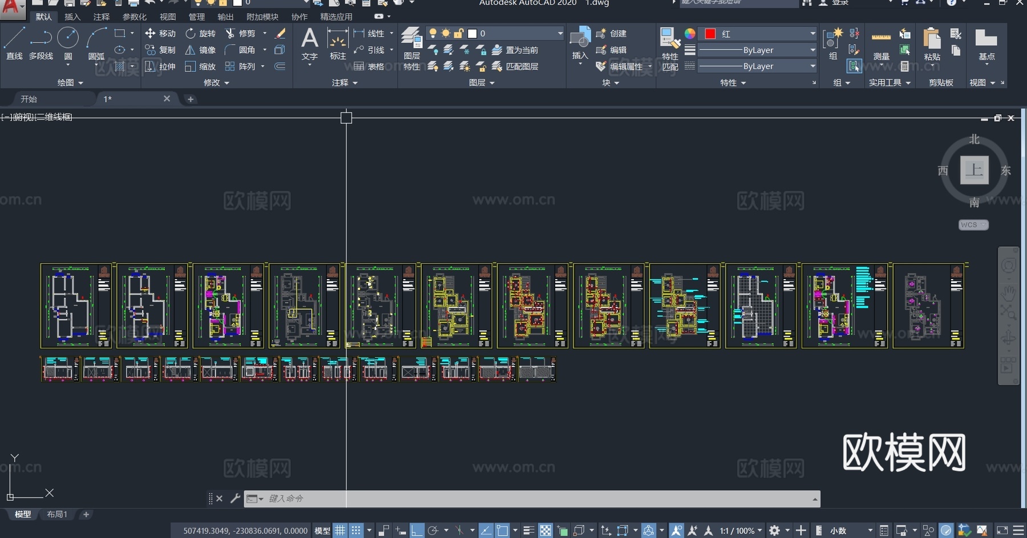Click the object color wheel icon
The width and height of the screenshot is (1027, 538).
pyautogui.click(x=690, y=34)
